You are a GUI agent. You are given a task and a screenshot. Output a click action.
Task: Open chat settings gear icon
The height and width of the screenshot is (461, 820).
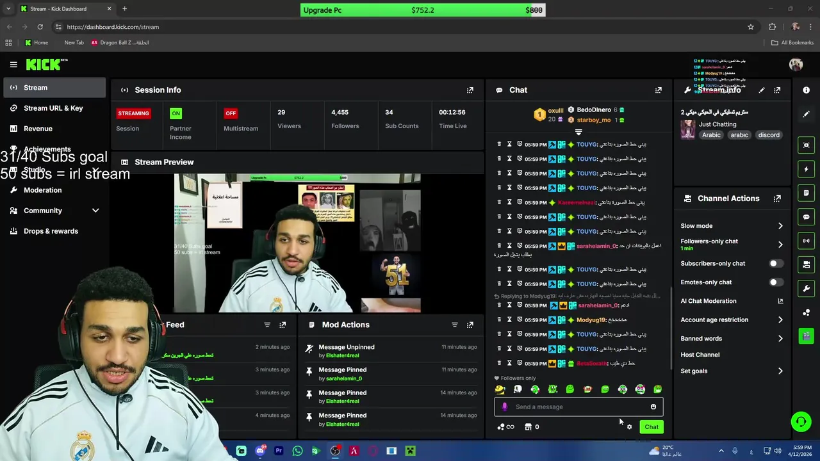click(x=629, y=427)
